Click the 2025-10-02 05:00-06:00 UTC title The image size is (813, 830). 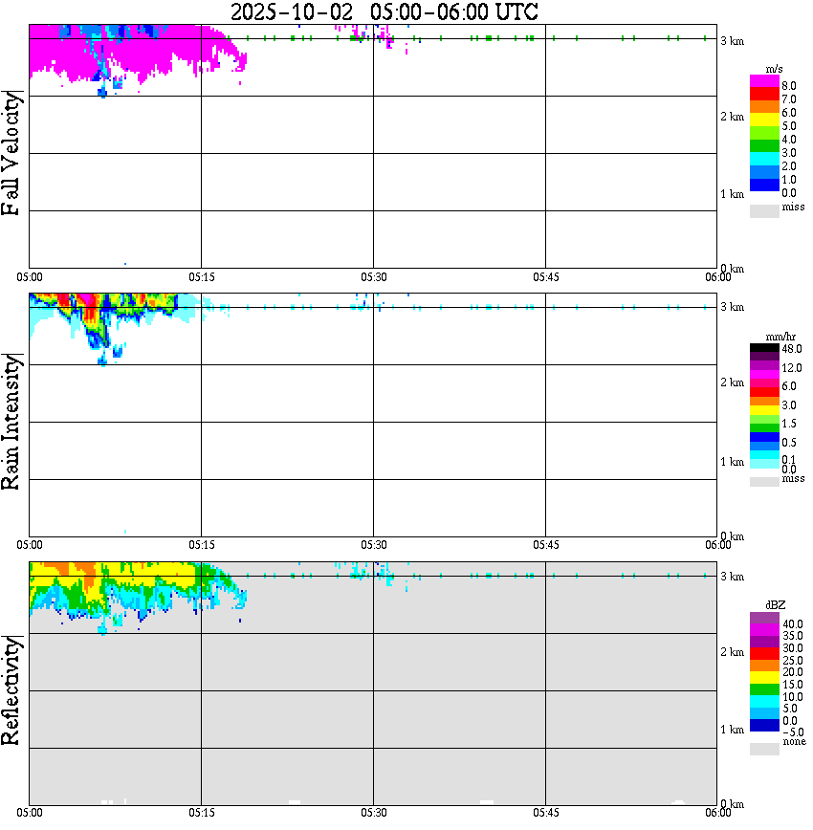click(x=384, y=11)
